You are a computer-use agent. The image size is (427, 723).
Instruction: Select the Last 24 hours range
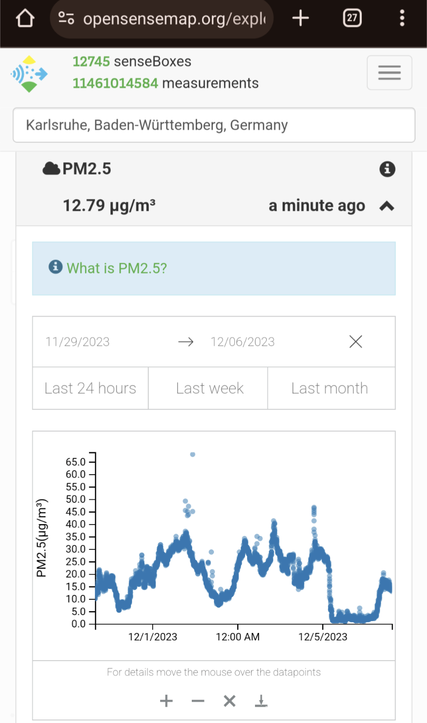(90, 388)
